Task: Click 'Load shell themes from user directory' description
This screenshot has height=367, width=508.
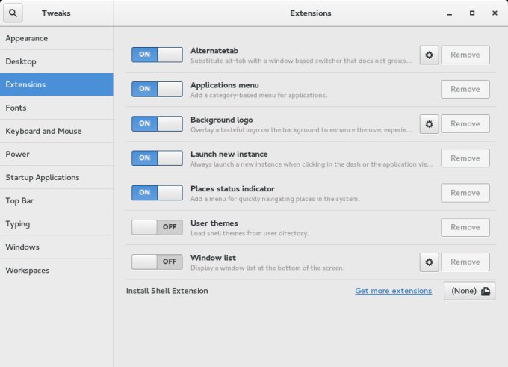Action: 250,233
